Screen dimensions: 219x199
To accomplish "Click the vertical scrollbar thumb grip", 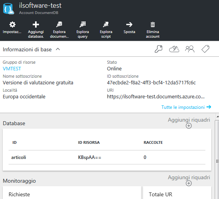I will point(217,161).
